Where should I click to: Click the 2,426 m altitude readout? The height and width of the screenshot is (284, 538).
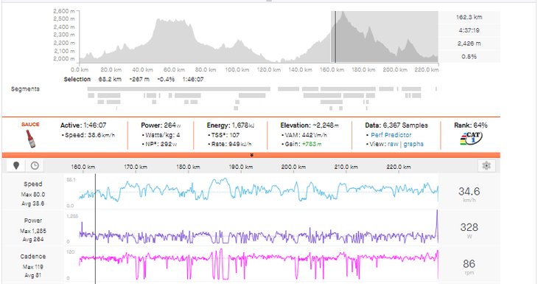click(x=469, y=44)
